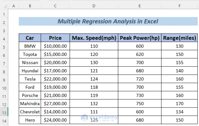199x126 pixels.
Task: Select column E header
Action: pyautogui.click(x=140, y=6)
